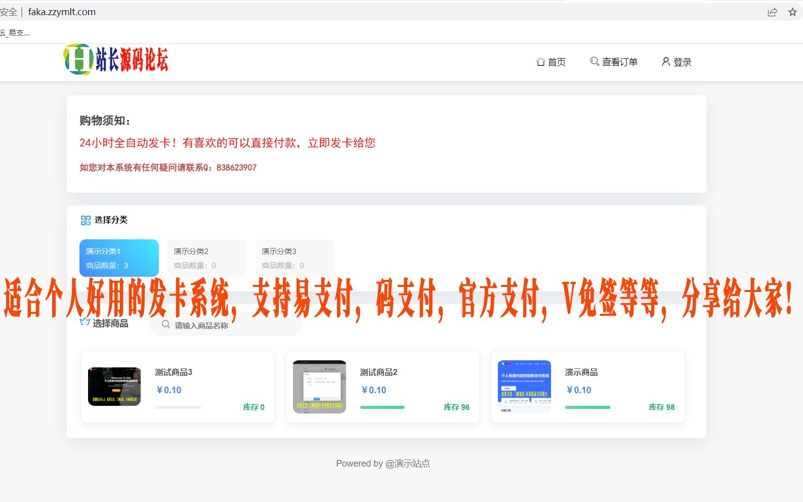The width and height of the screenshot is (803, 502).
Task: Click the user icon beside 登录
Action: (666, 61)
